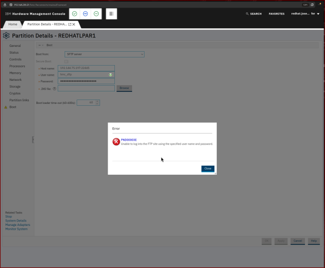Click the green checkmark status icon in header
Image resolution: width=325 pixels, height=268 pixels.
[x=74, y=14]
